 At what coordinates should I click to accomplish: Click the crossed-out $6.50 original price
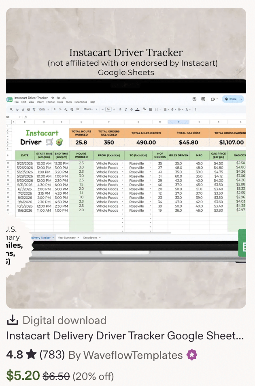coord(56,376)
